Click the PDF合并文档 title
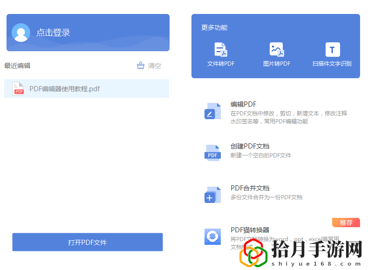Viewport: 368px width, 270px height. (x=250, y=188)
